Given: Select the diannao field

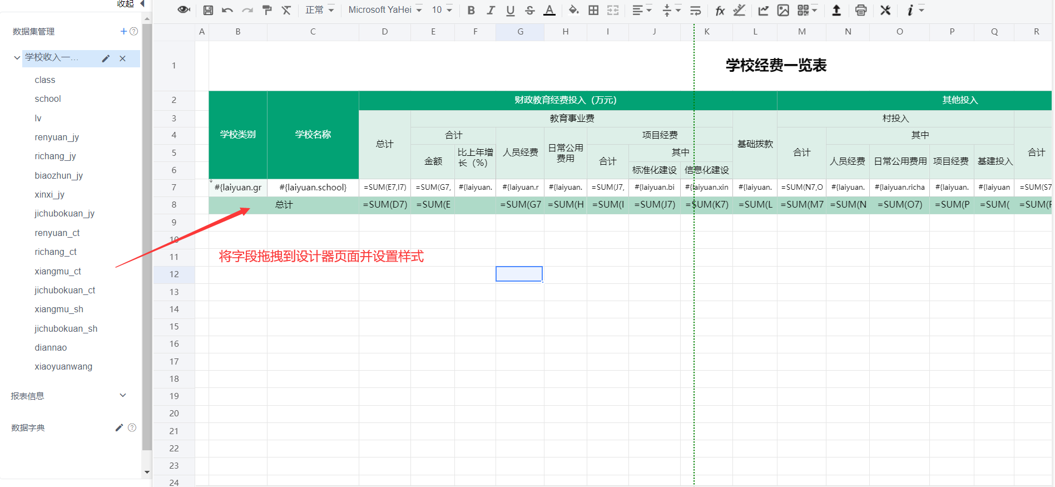Looking at the screenshot, I should click(51, 348).
